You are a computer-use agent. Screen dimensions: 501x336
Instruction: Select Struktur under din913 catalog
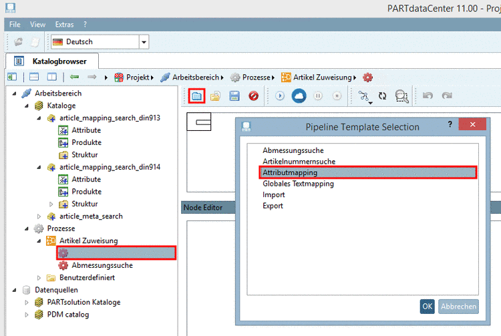[85, 155]
